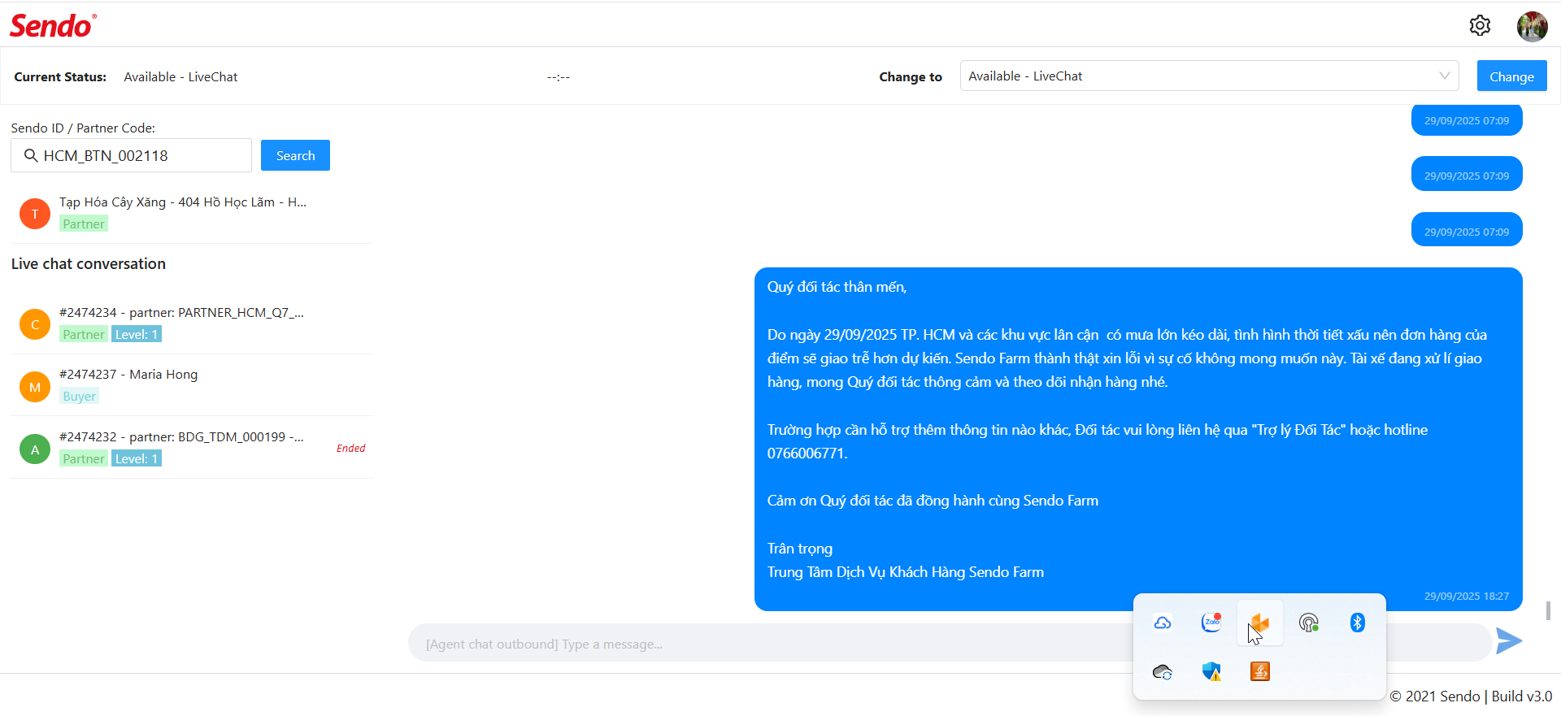
Task: Open Bluetooth tray icon
Action: click(1358, 623)
